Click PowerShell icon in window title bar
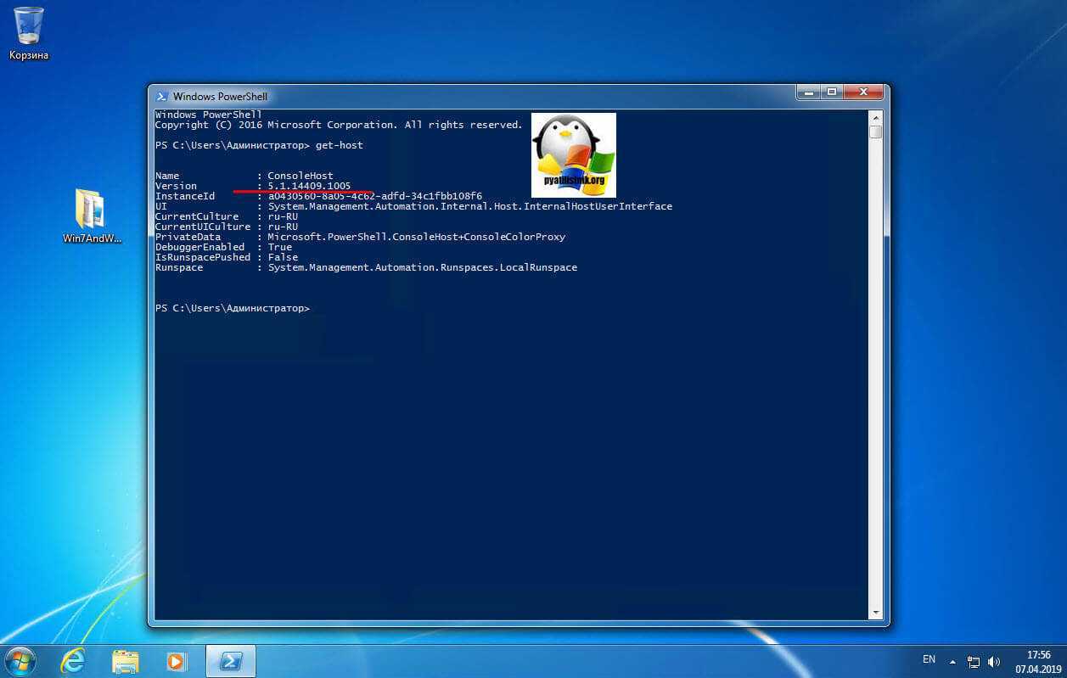Image resolution: width=1067 pixels, height=678 pixels. pyautogui.click(x=161, y=96)
